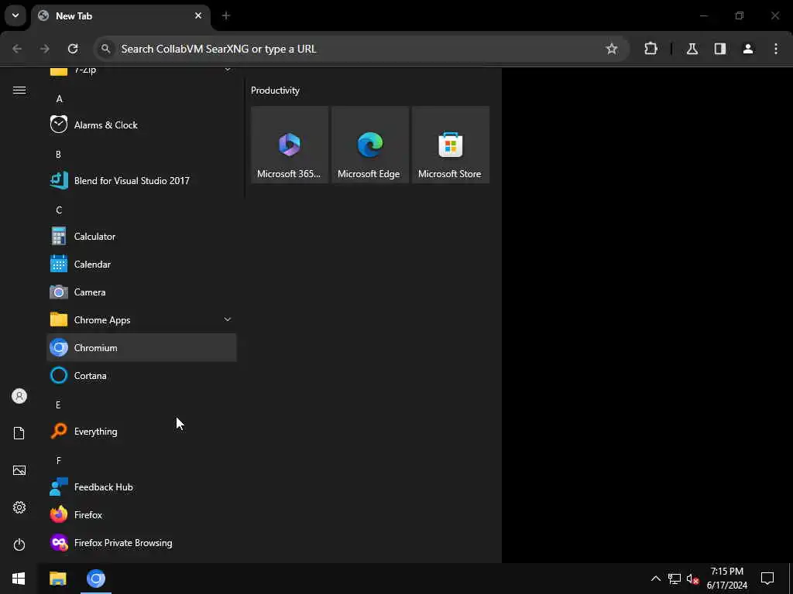Click the Chromium taskbar icon
Image resolution: width=793 pixels, height=594 pixels.
pos(95,579)
